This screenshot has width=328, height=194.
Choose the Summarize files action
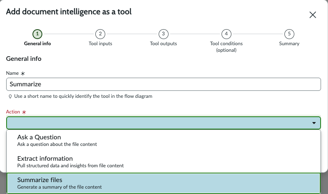pyautogui.click(x=164, y=183)
